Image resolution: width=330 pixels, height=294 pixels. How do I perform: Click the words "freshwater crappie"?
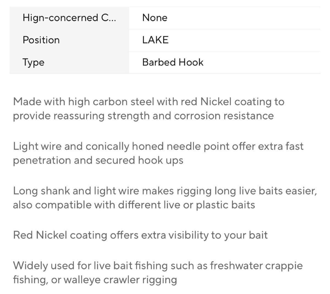click(x=256, y=266)
